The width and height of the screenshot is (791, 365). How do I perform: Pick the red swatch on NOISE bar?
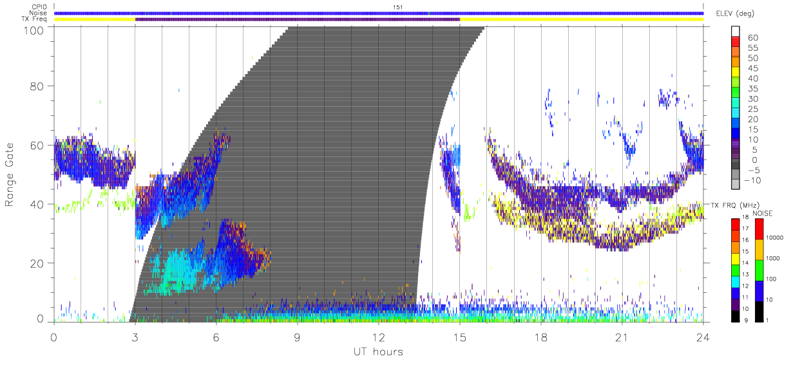click(x=759, y=229)
